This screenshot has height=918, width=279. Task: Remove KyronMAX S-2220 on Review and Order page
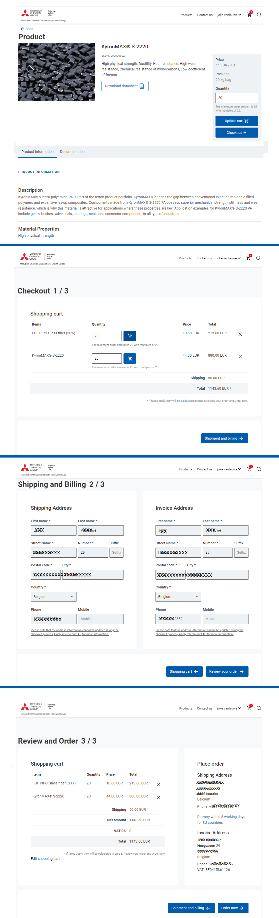(158, 797)
